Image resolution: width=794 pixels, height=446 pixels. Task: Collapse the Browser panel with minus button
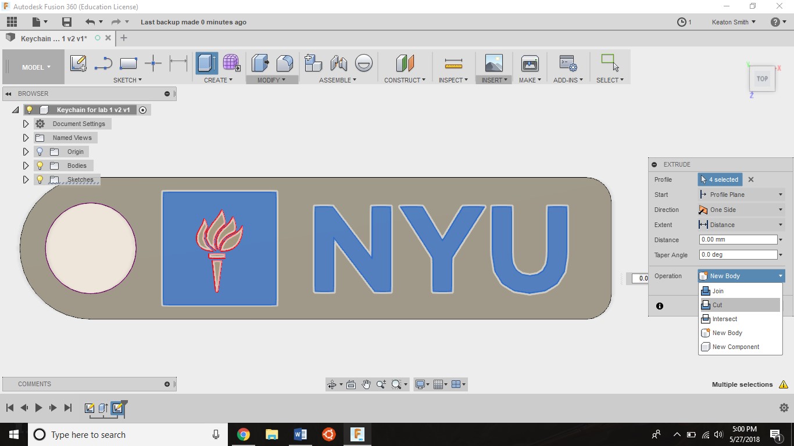pos(167,93)
